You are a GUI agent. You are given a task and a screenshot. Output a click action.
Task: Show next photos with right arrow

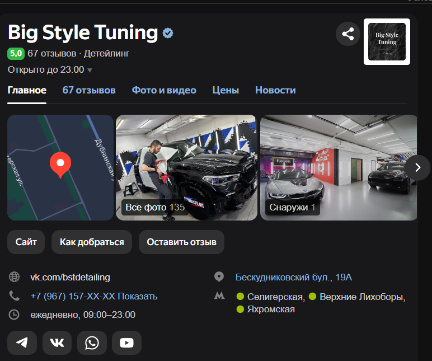click(417, 167)
